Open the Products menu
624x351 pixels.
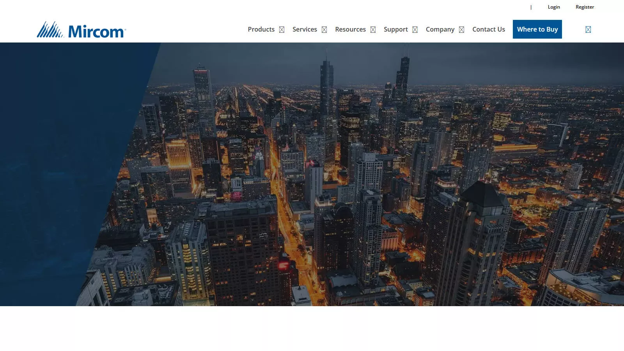(261, 29)
